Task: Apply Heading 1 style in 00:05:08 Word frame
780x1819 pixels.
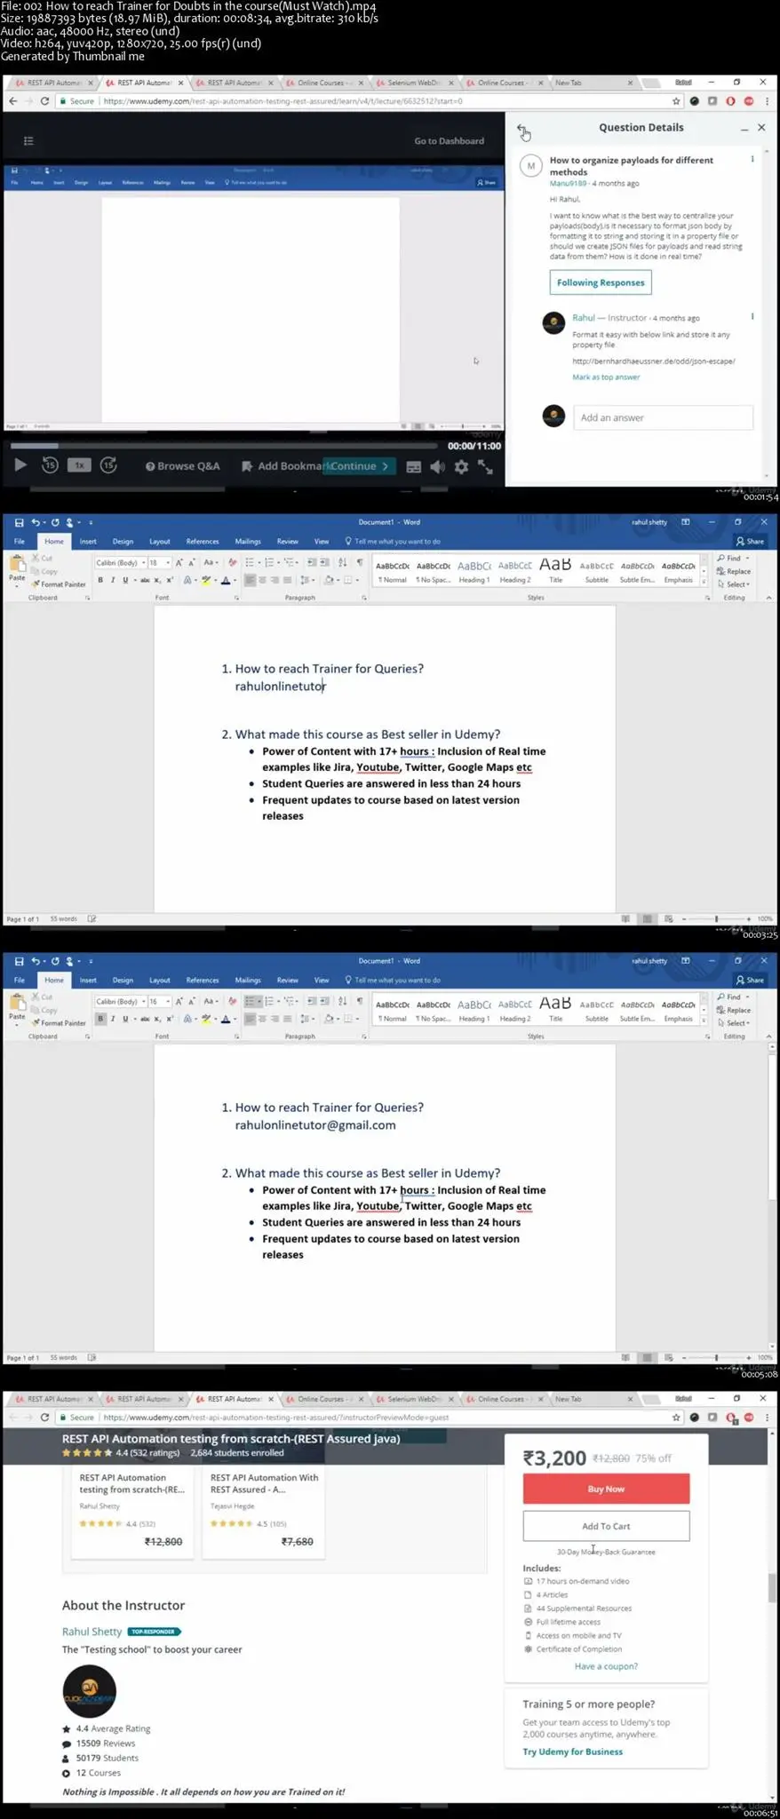Action: (474, 1009)
